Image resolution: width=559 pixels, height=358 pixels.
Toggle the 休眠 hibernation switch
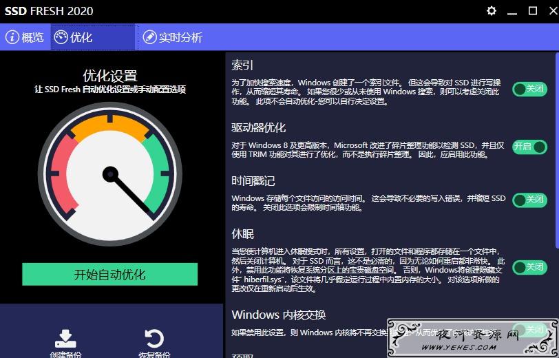point(529,267)
